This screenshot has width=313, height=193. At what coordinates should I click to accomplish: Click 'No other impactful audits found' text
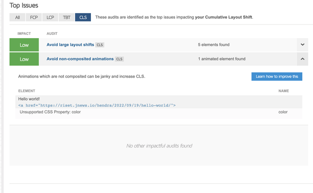tap(159, 146)
